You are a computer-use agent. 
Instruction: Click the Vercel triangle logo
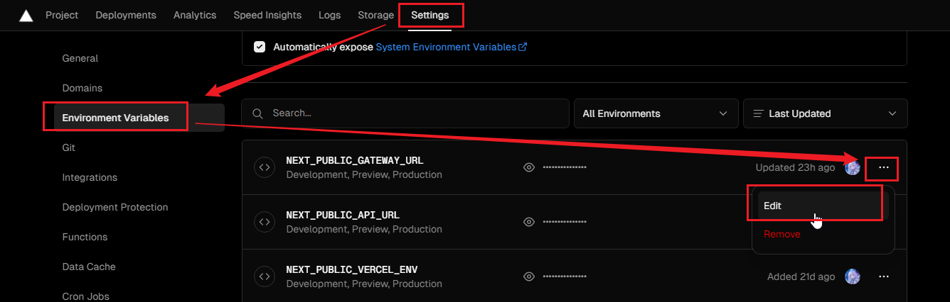coord(26,16)
